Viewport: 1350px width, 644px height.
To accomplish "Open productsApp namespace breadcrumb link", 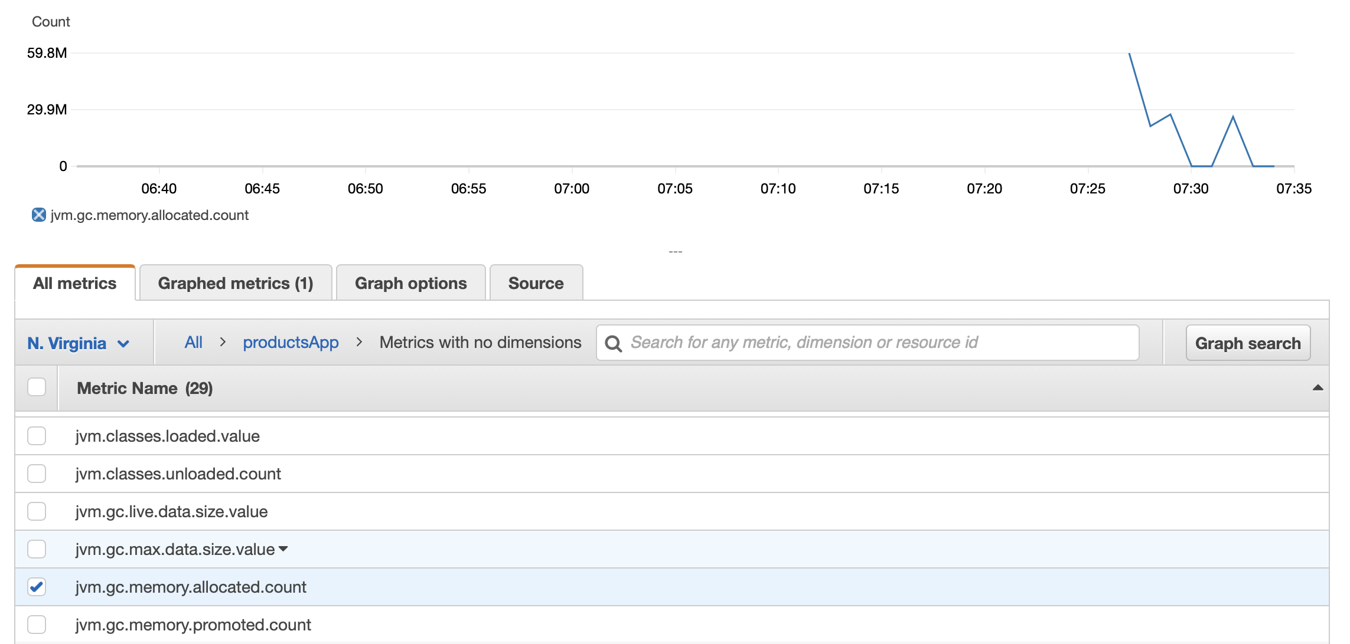I will 291,342.
